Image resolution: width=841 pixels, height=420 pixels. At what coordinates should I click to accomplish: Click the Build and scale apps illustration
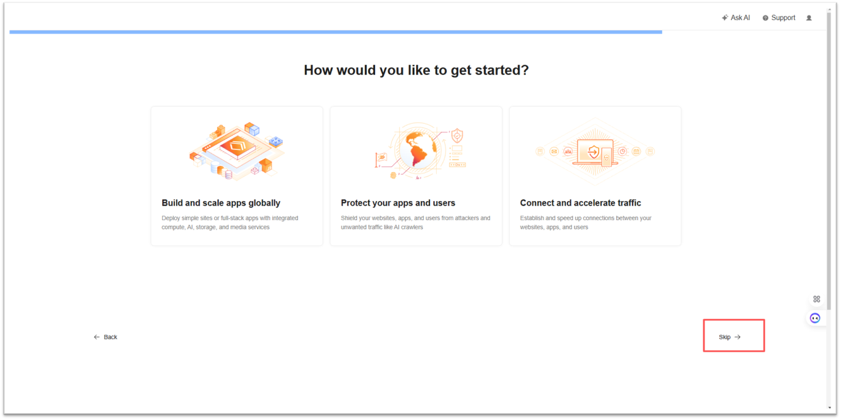click(237, 151)
